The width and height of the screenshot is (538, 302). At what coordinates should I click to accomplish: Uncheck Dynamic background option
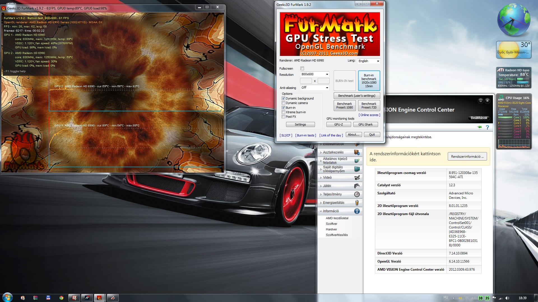283,98
